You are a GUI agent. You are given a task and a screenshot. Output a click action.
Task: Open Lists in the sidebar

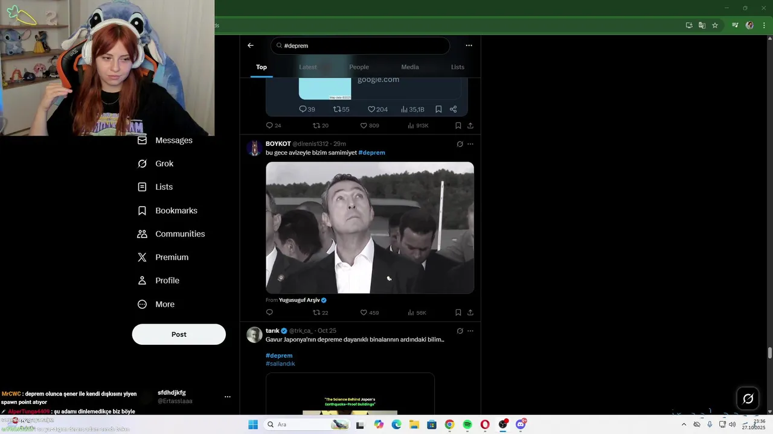click(x=155, y=187)
